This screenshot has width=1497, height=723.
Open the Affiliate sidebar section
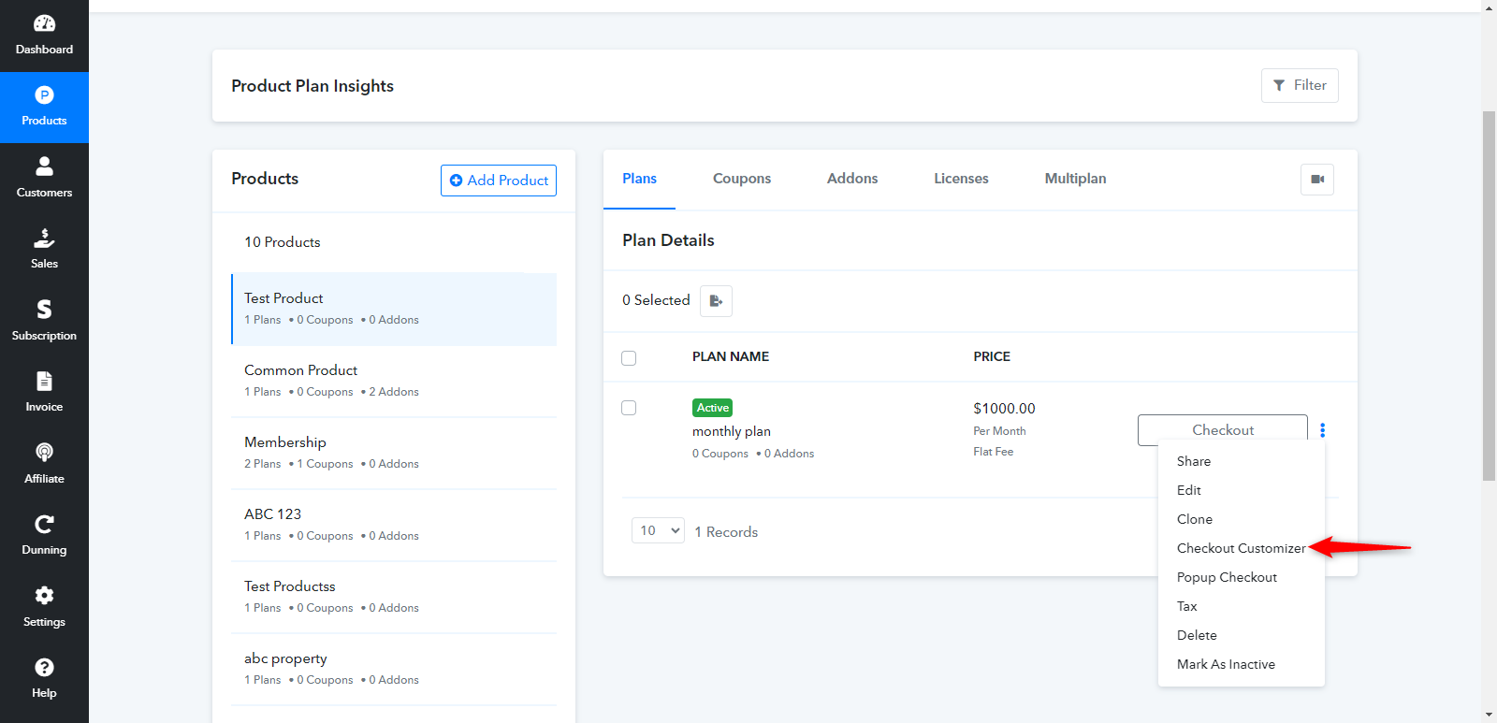[44, 465]
